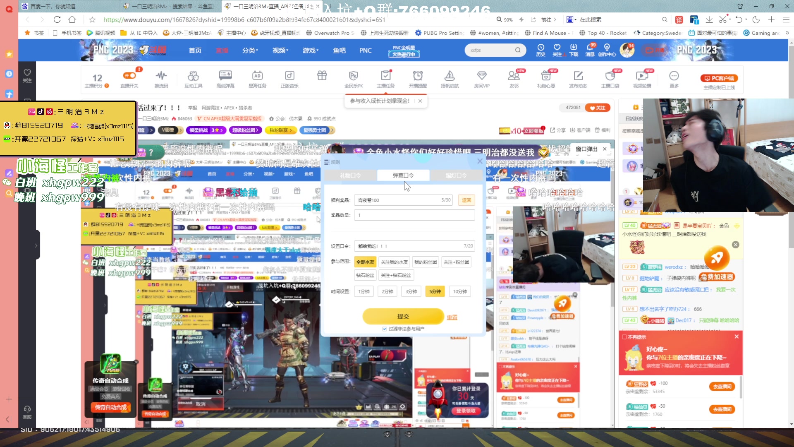Open the 推流码 stream key icon
This screenshot has height=447, width=794.
coord(161,79)
